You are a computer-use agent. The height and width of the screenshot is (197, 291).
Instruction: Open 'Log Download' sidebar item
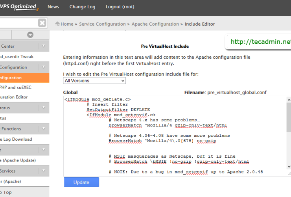coord(16,139)
